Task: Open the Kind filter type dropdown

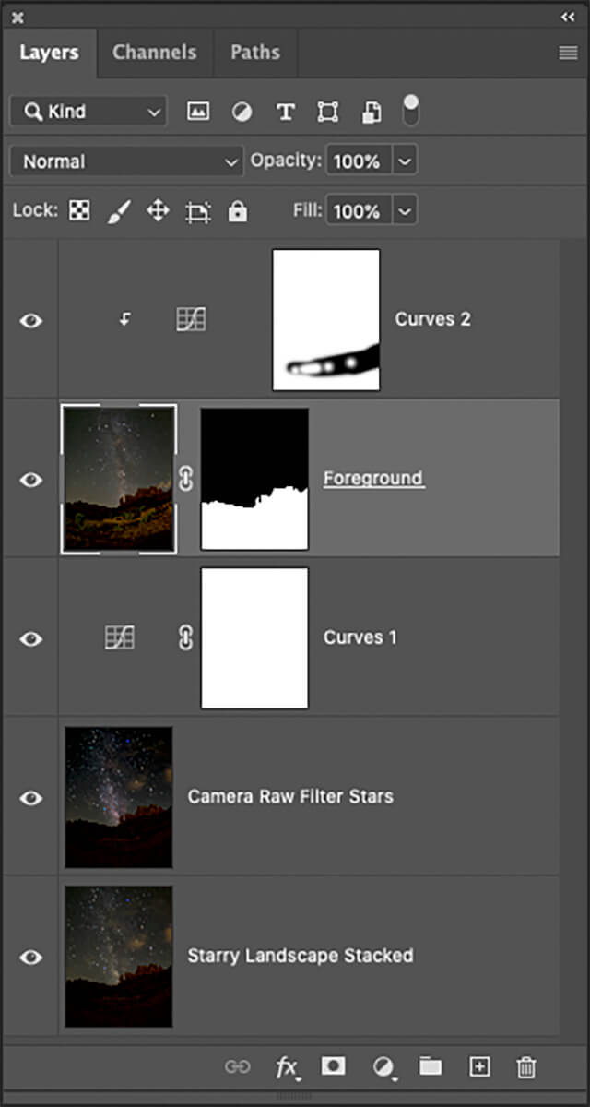Action: point(88,112)
